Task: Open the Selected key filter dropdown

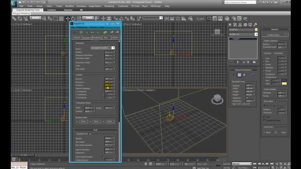Action: (x=241, y=164)
